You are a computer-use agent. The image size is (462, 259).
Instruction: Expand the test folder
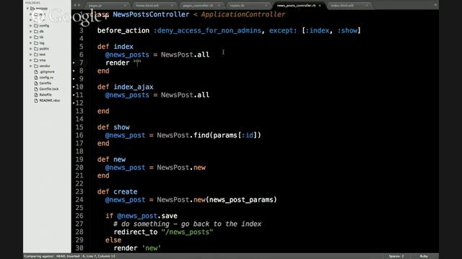click(x=30, y=55)
